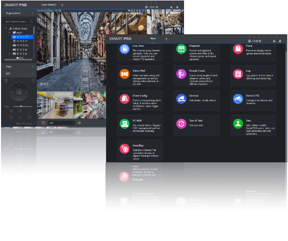The image size is (288, 241).
Task: Open the PC-NVR module icon
Action: point(124,124)
